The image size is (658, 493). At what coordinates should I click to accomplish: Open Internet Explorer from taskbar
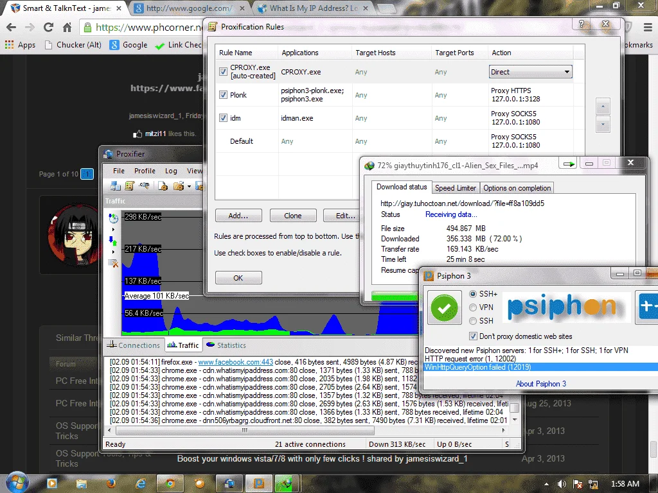point(141,484)
